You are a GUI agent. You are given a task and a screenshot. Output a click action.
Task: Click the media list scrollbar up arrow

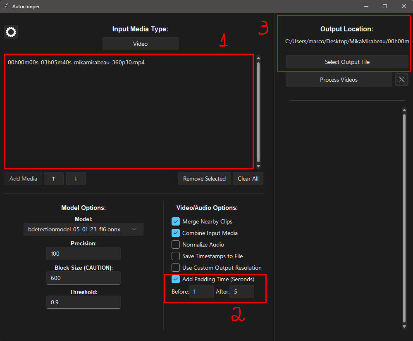(x=258, y=58)
